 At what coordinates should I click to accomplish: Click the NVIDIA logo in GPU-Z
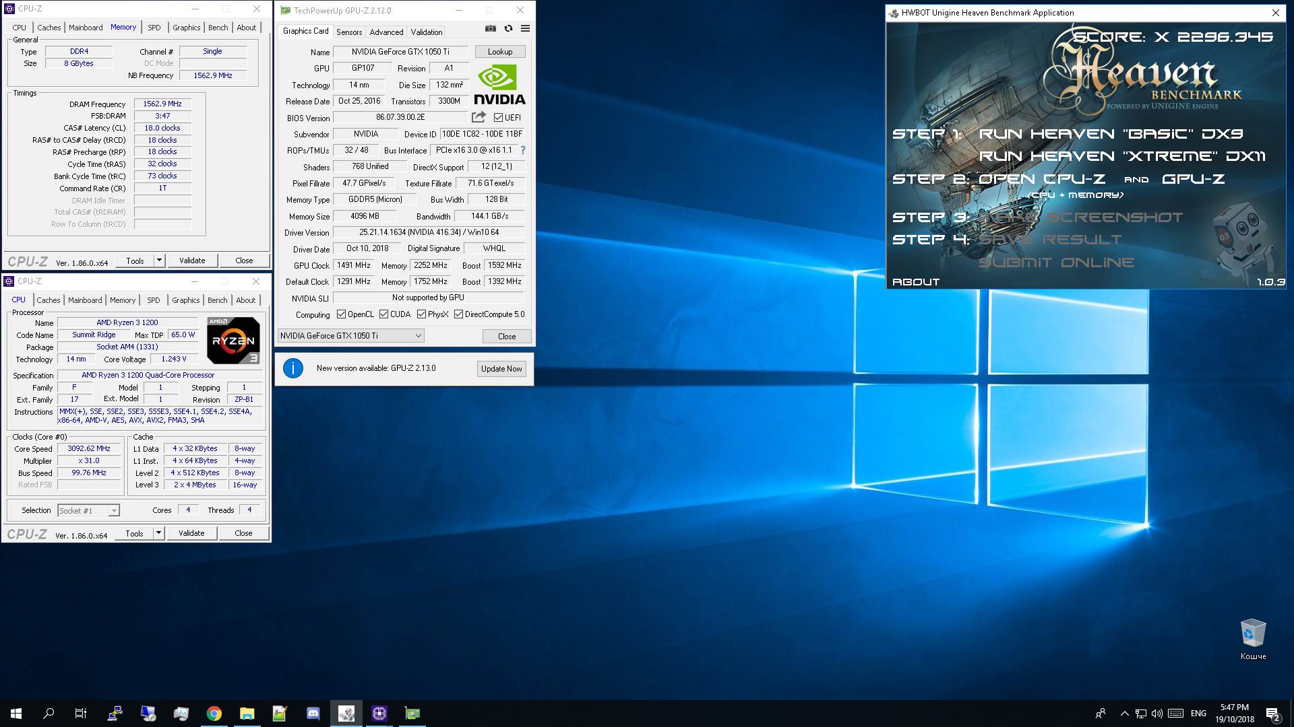click(499, 85)
